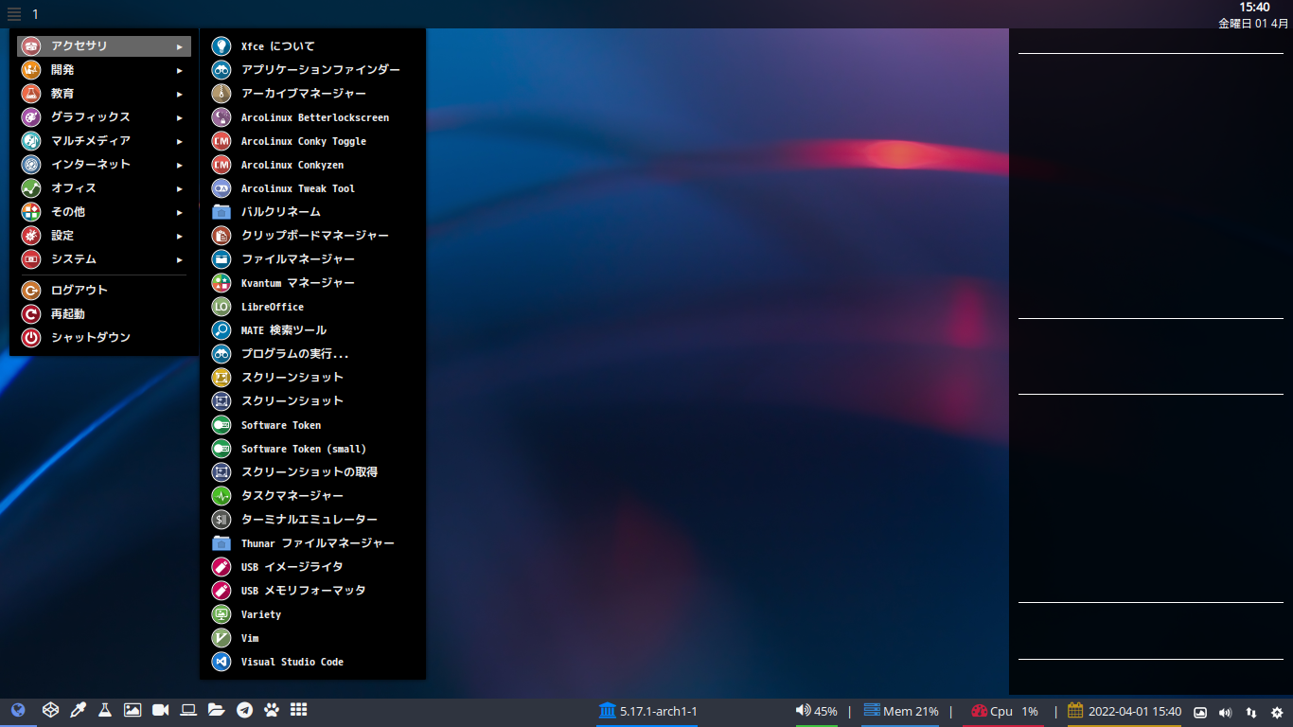Open the network arrows tray icon
Image resolution: width=1293 pixels, height=727 pixels.
click(1251, 712)
